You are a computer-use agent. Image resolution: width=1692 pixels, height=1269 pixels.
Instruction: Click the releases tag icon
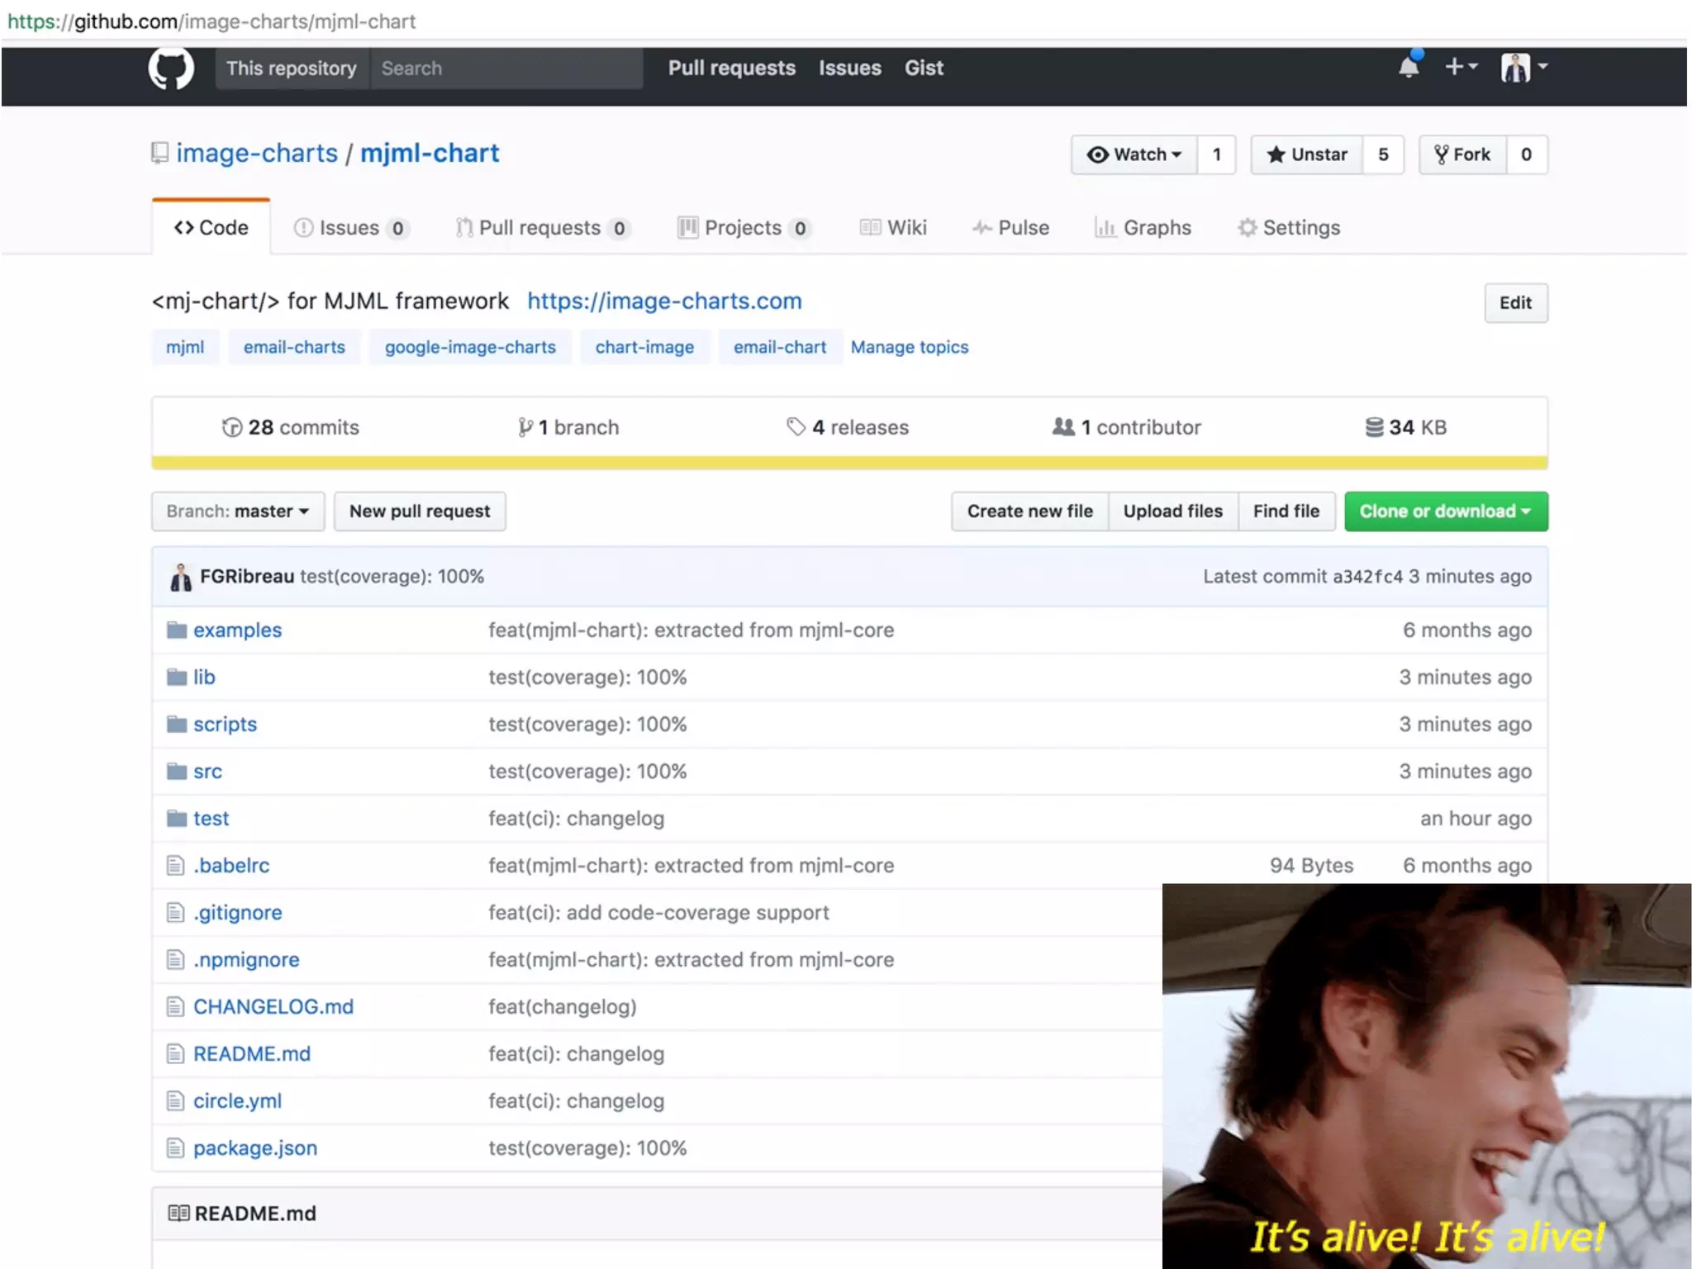796,427
